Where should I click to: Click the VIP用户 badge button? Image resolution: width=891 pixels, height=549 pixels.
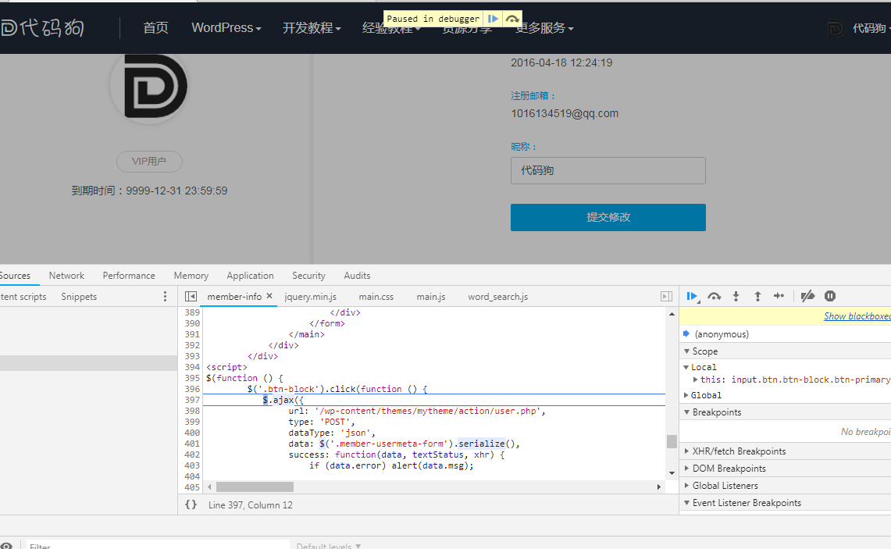click(149, 162)
